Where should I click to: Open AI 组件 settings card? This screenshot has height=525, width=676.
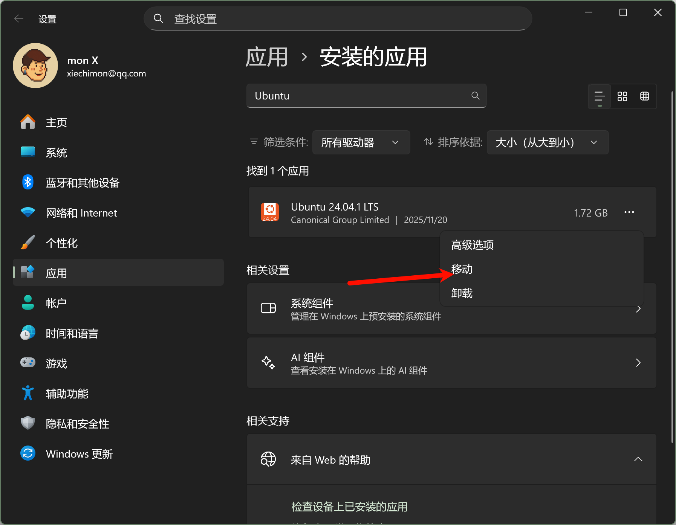(x=451, y=363)
